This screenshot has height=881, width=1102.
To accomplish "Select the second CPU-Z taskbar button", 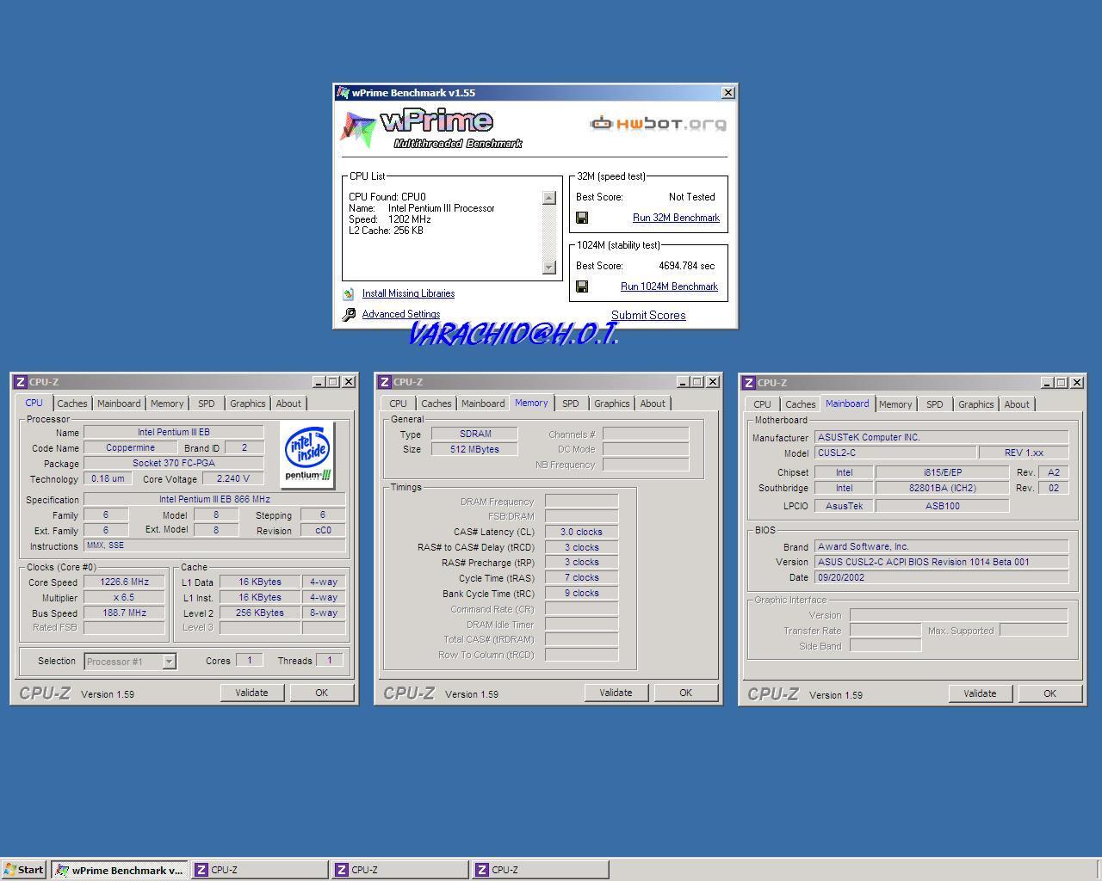I will point(399,870).
